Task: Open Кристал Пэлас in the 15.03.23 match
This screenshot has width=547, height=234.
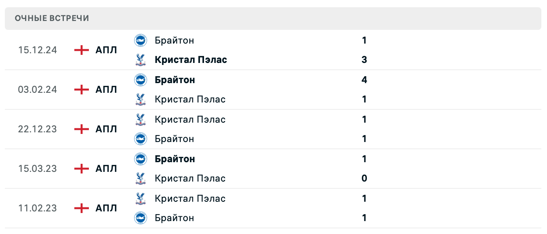Action: [x=190, y=178]
